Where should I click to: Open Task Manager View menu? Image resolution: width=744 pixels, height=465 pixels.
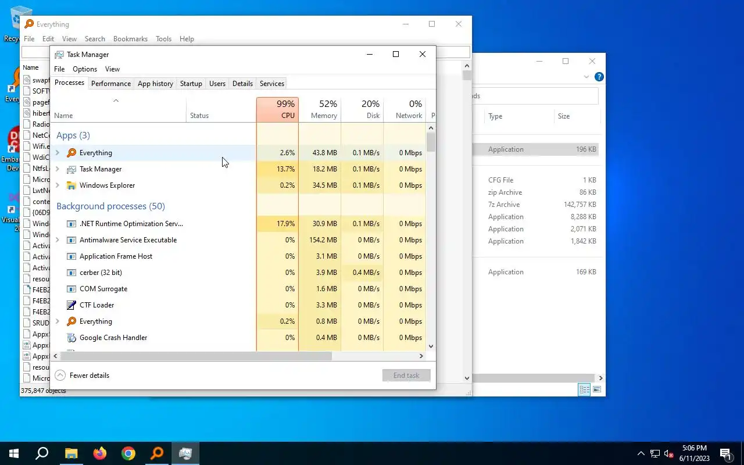click(112, 69)
